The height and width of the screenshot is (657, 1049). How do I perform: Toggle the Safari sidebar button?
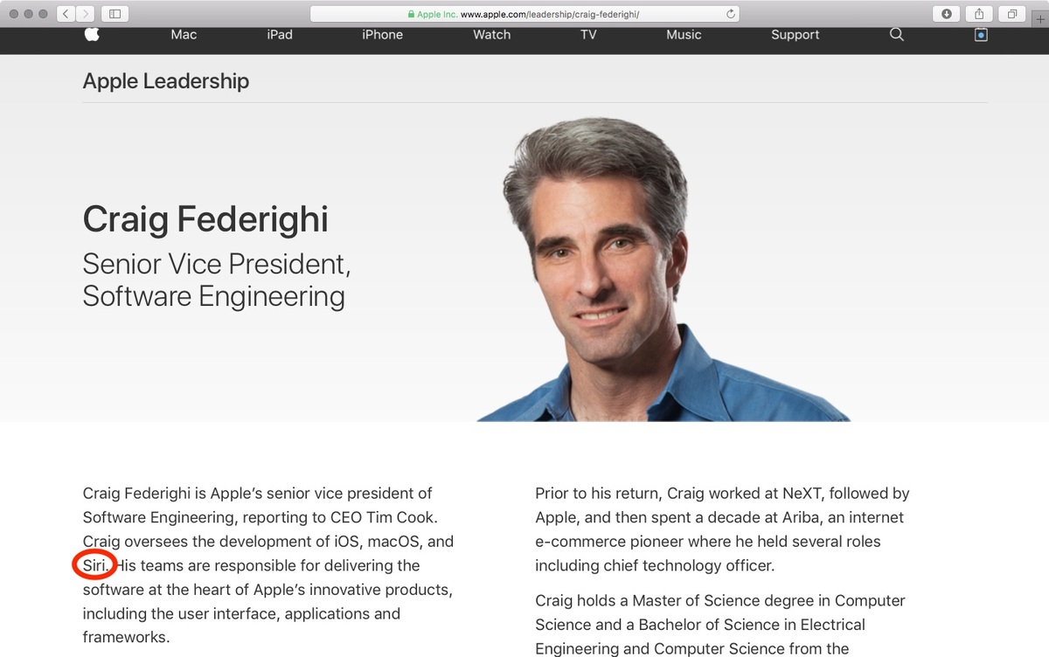tap(115, 14)
